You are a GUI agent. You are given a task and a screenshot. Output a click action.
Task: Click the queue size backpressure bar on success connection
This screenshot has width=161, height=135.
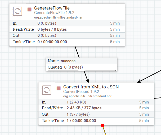pos(100,70)
